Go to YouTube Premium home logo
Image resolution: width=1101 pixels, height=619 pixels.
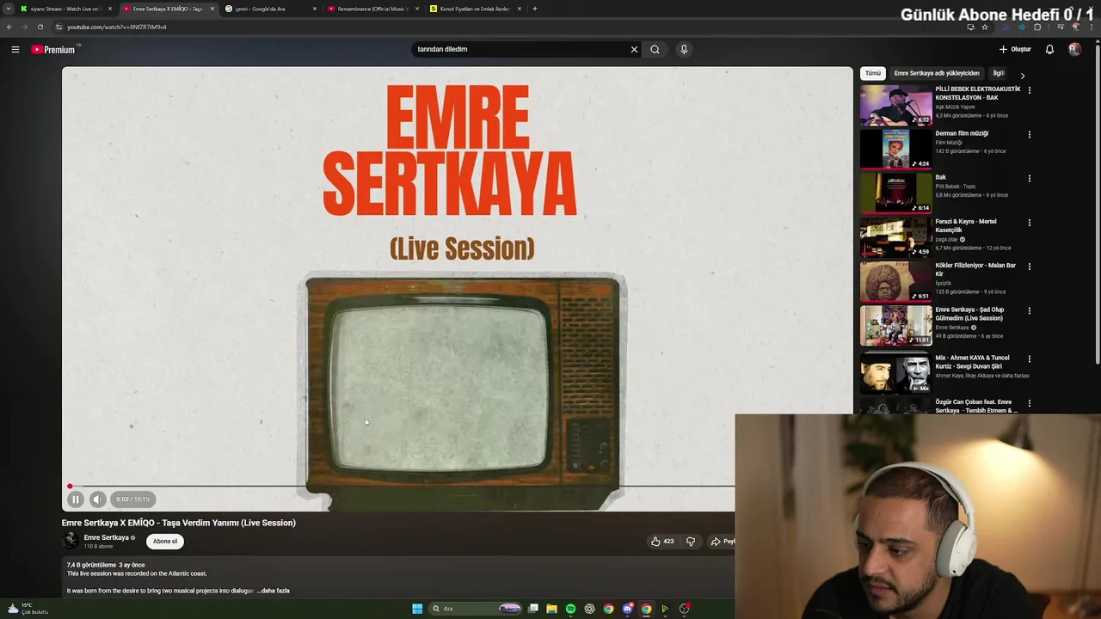pyautogui.click(x=53, y=49)
